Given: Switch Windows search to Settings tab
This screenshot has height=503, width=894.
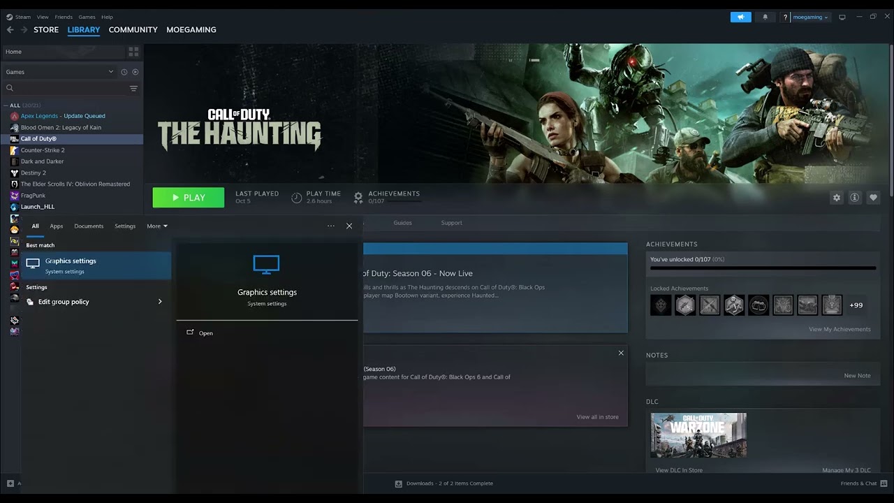Looking at the screenshot, I should point(125,226).
